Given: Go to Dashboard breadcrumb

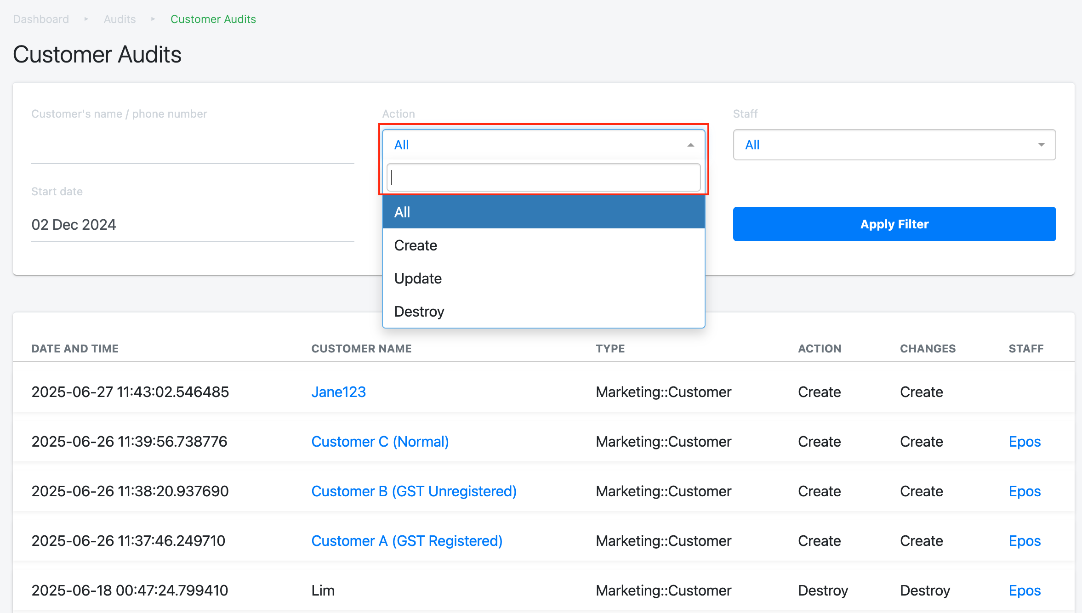Looking at the screenshot, I should 41,19.
